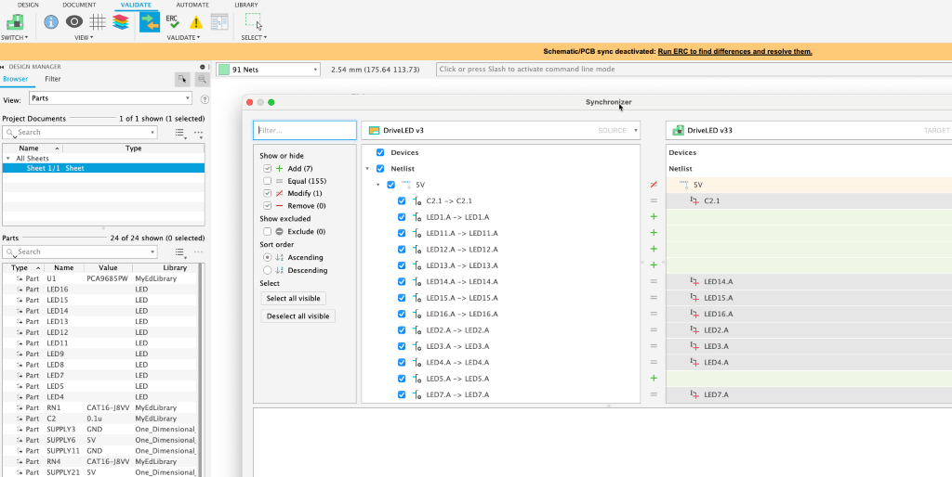Toggle the Equal (155) checkbox
952x477 pixels.
click(268, 181)
